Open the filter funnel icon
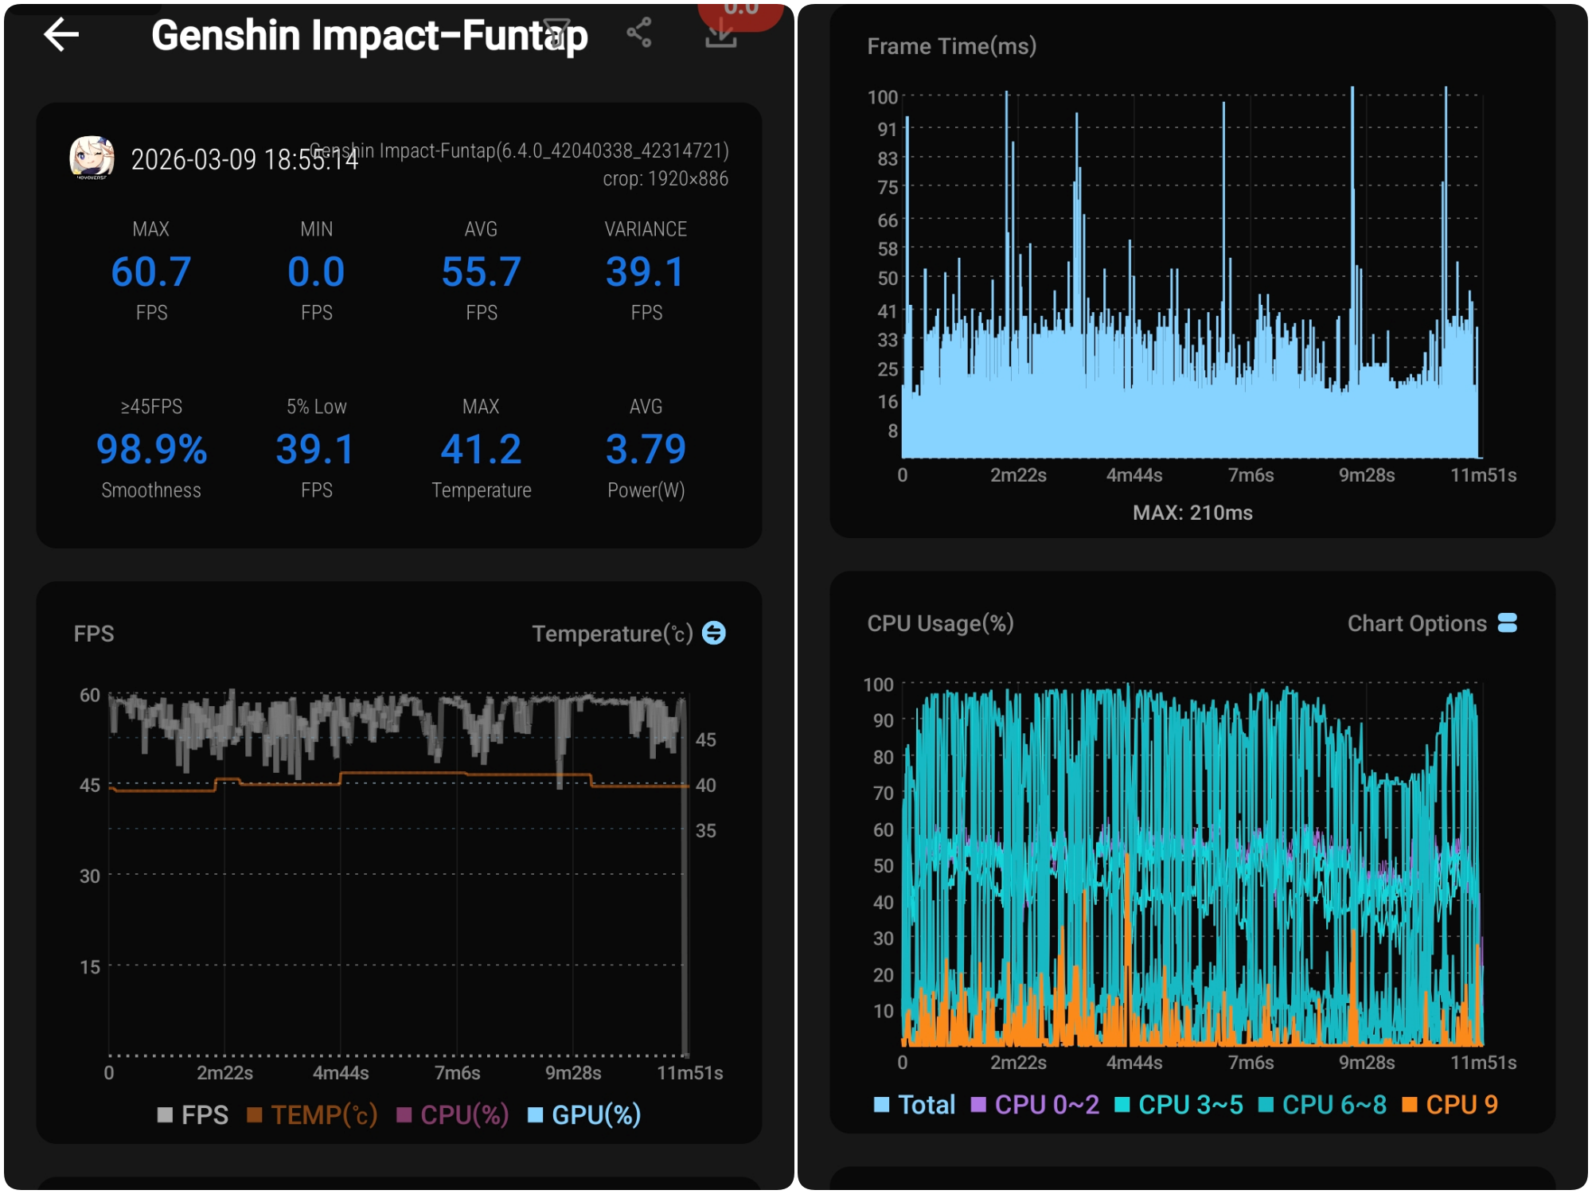The height and width of the screenshot is (1194, 1592). [x=556, y=33]
